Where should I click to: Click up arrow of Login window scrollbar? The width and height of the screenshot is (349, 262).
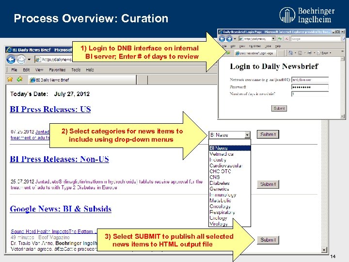pyautogui.click(x=342, y=59)
